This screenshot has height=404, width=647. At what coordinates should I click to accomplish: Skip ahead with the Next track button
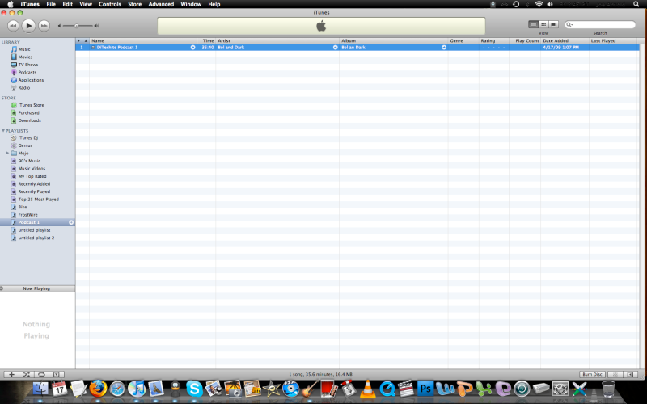point(44,26)
